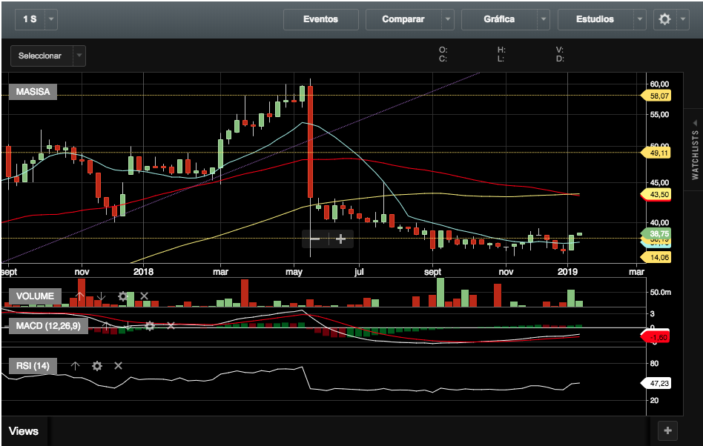This screenshot has height=446, width=703.
Task: Open RSI (14) settings gear
Action: [x=96, y=366]
